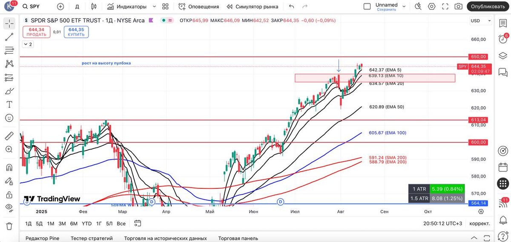Open quick search lightning icon
The image size is (511, 242).
click(x=419, y=6)
